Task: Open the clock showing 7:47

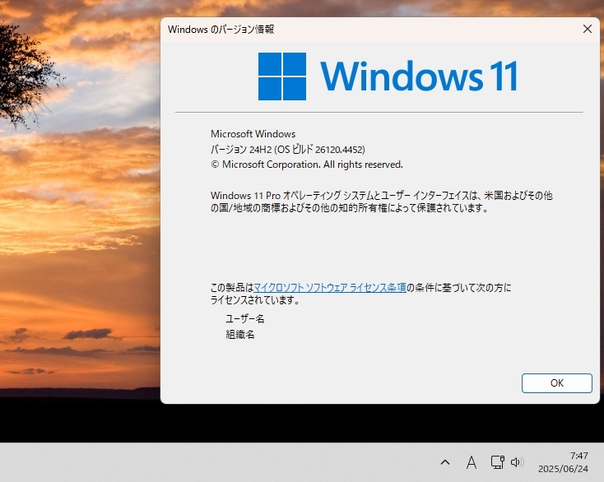Action: [x=578, y=456]
